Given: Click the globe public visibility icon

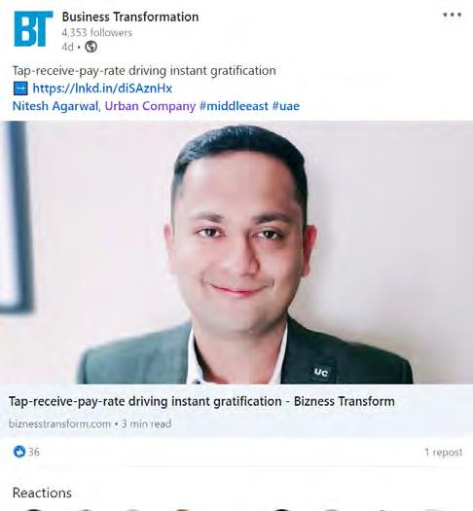Looking at the screenshot, I should (91, 47).
